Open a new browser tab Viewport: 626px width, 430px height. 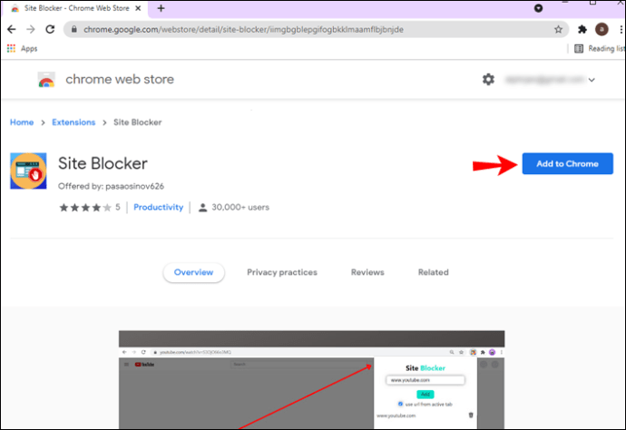(x=161, y=8)
